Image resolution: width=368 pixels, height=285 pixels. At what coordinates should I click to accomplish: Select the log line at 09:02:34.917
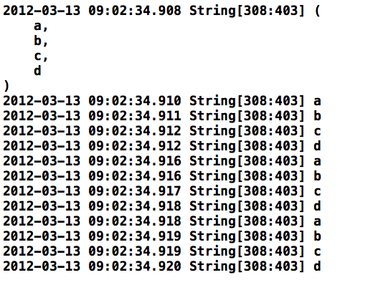[161, 191]
